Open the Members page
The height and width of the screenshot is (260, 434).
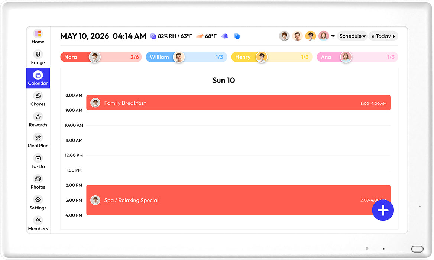pyautogui.click(x=38, y=224)
